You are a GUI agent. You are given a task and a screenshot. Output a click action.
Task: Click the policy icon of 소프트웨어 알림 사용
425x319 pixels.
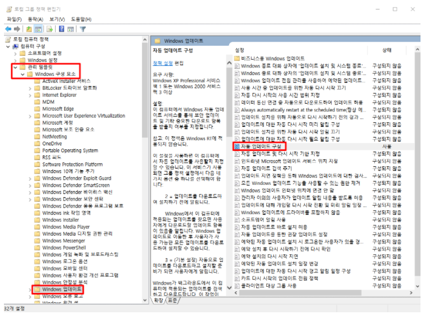coord(237,220)
